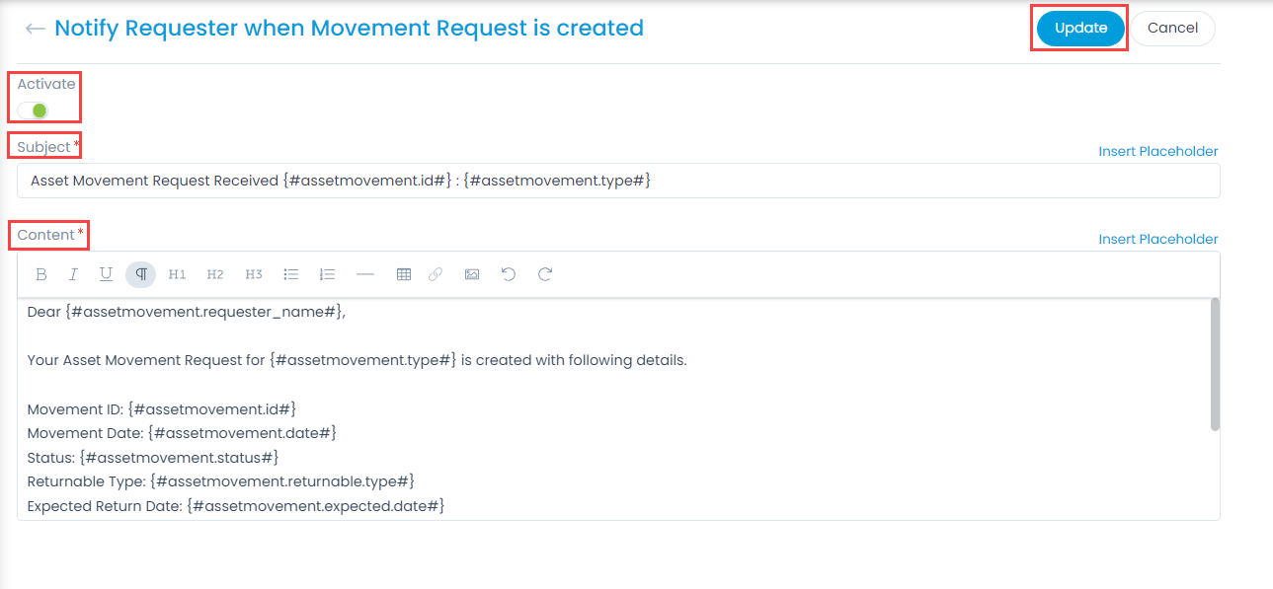Insert a horizontal line divider
The width and height of the screenshot is (1273, 589).
click(x=365, y=274)
